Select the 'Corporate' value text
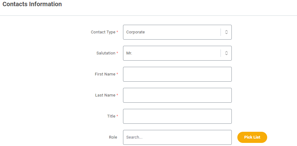Viewport: 297px width, 146px height. pyautogui.click(x=135, y=32)
